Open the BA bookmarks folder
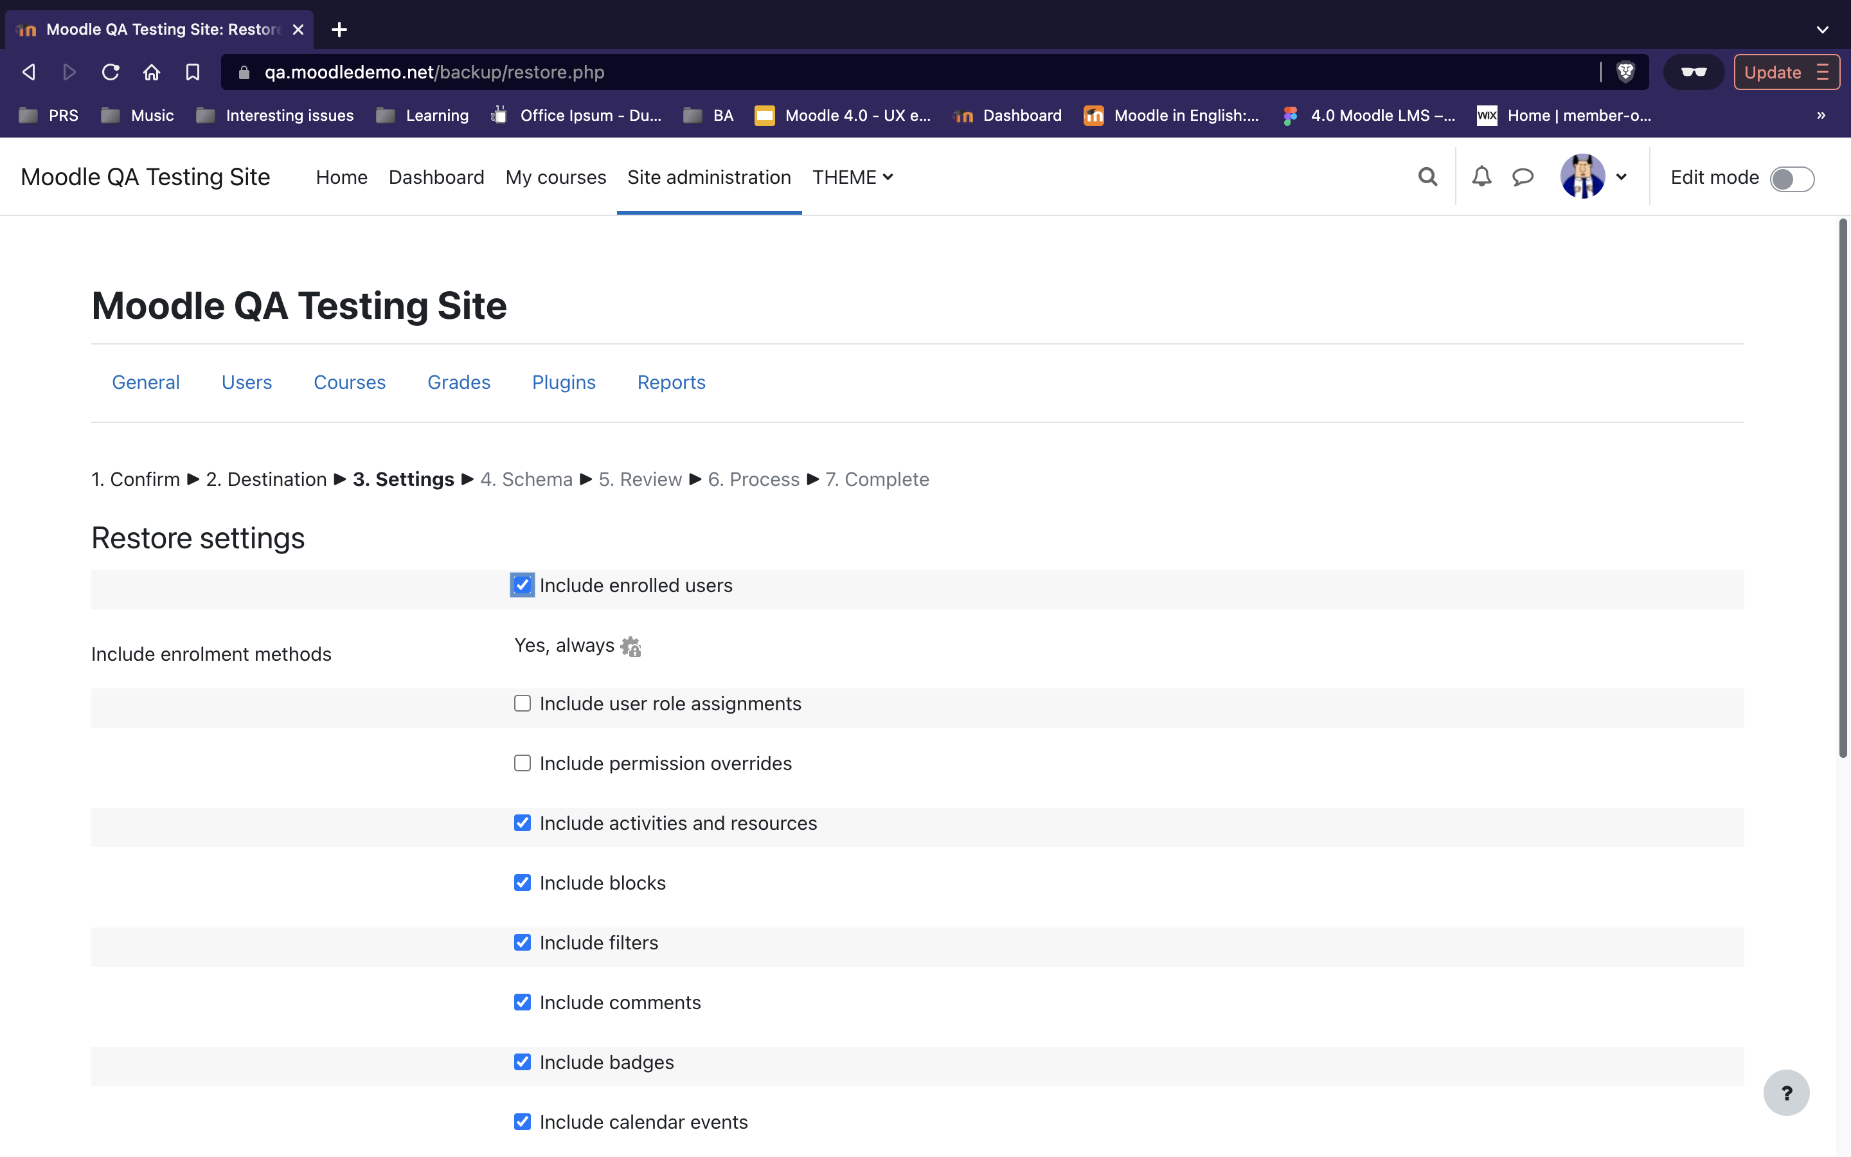 708,116
